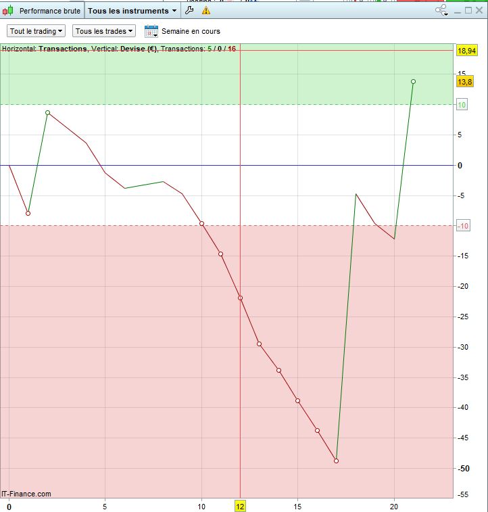Click the IT-Finance.com link

tap(26, 494)
